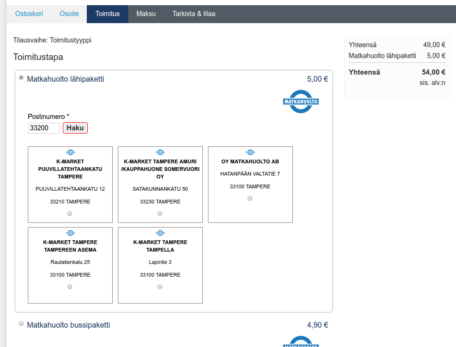Select the Toimitus tab
The image size is (456, 347).
click(x=108, y=14)
